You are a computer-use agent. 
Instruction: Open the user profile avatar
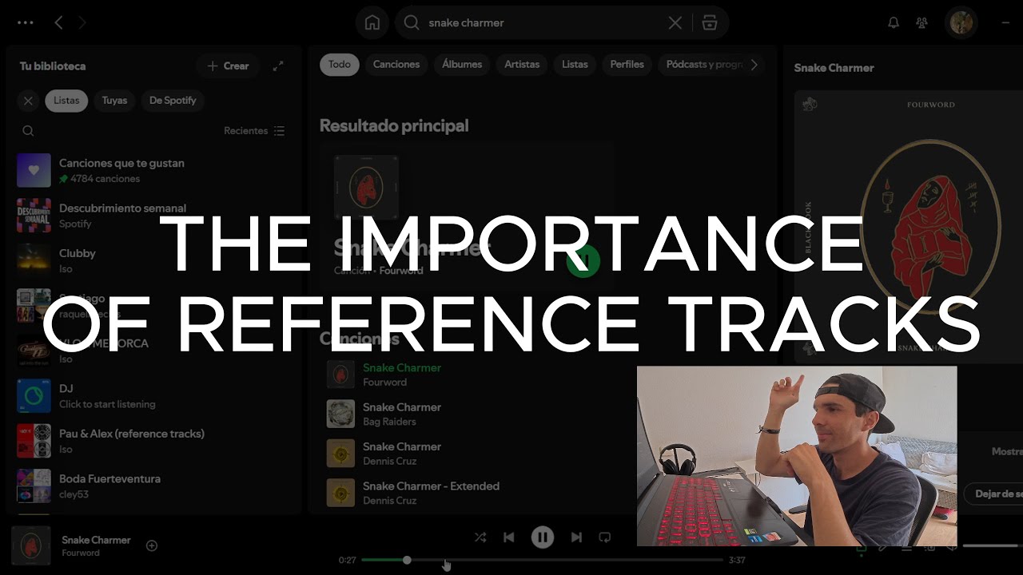point(961,23)
